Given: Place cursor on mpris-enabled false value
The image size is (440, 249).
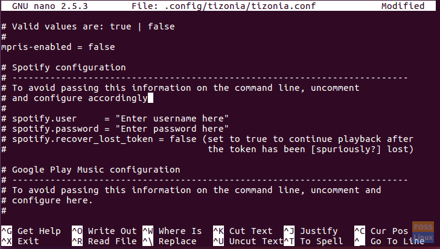Looking at the screenshot, I should [101, 47].
